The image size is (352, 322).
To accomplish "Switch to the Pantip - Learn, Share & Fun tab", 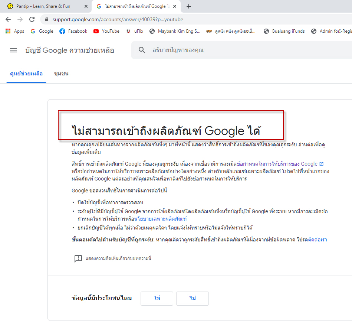I will [46, 6].
